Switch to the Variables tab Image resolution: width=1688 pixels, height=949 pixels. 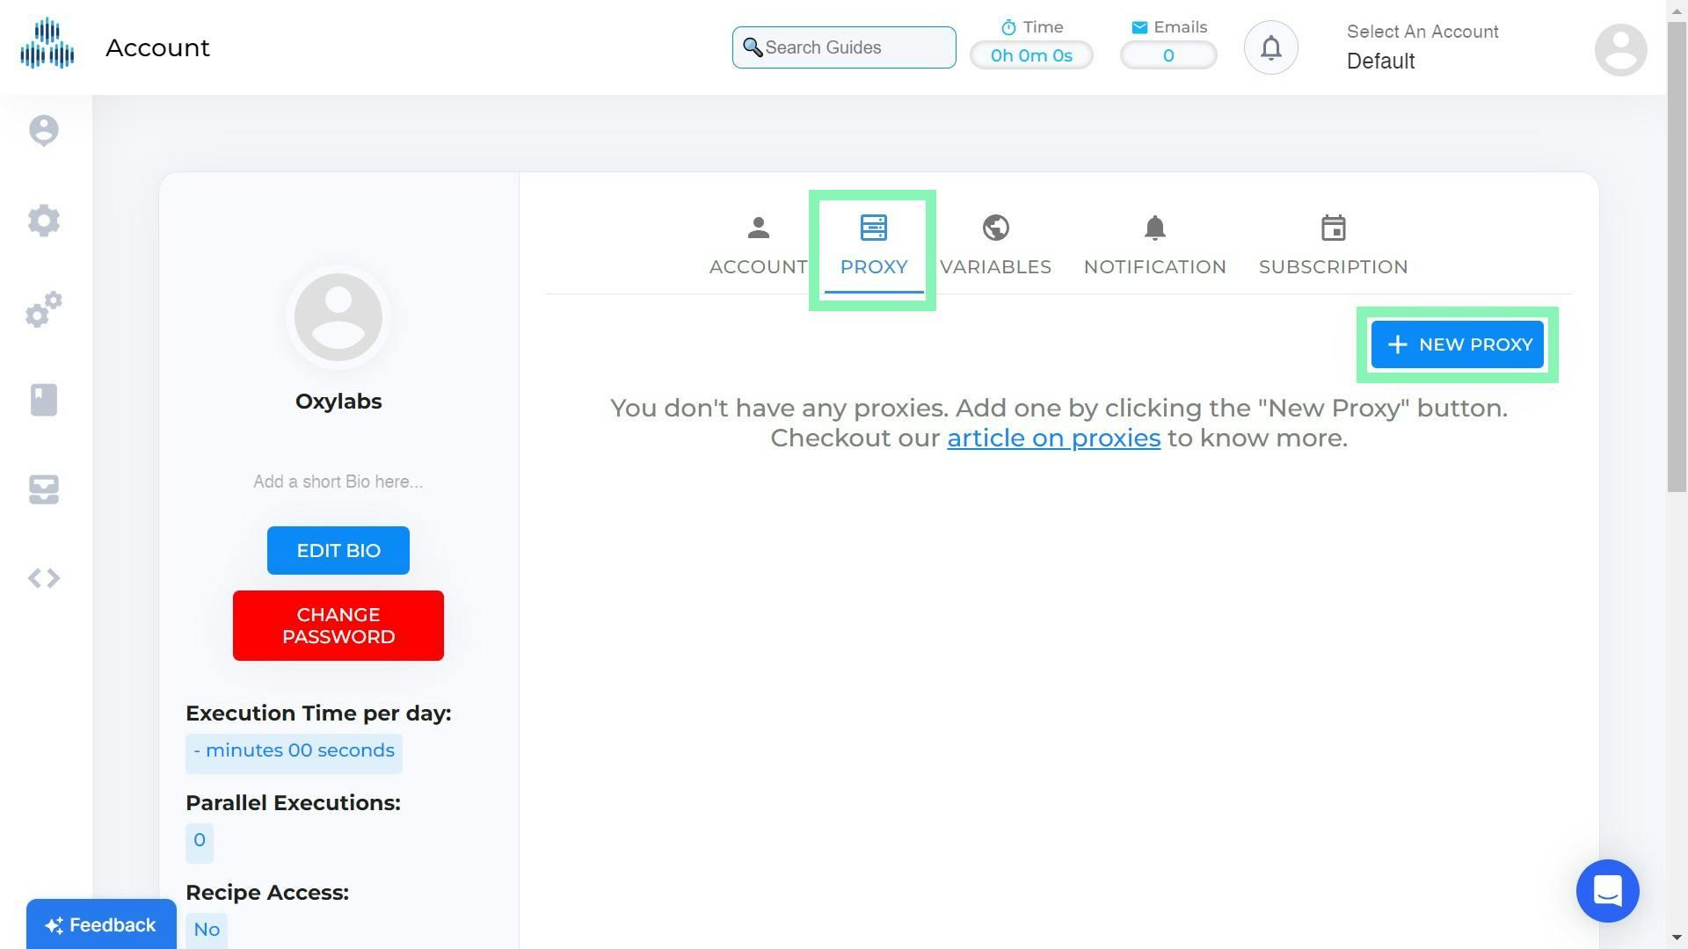tap(995, 247)
